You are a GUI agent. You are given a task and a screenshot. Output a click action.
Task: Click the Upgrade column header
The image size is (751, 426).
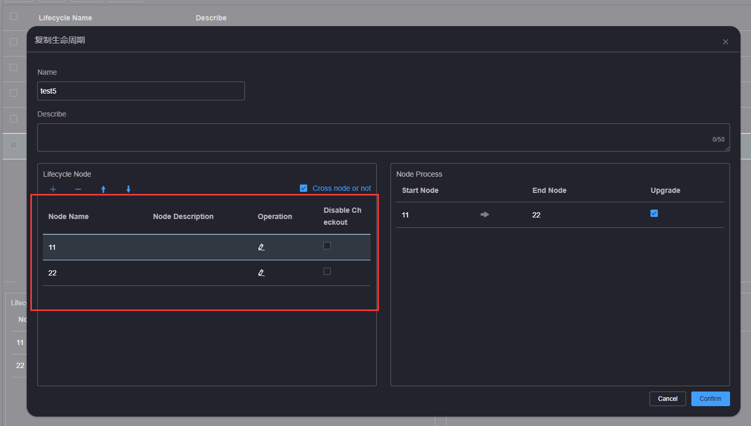pyautogui.click(x=665, y=190)
